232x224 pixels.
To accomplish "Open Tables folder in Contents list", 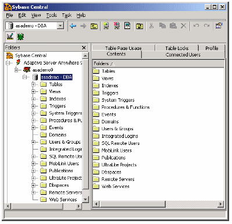I will [x=108, y=71].
